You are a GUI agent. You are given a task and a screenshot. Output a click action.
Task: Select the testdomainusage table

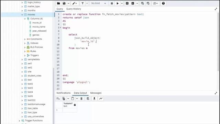[x=36, y=104]
